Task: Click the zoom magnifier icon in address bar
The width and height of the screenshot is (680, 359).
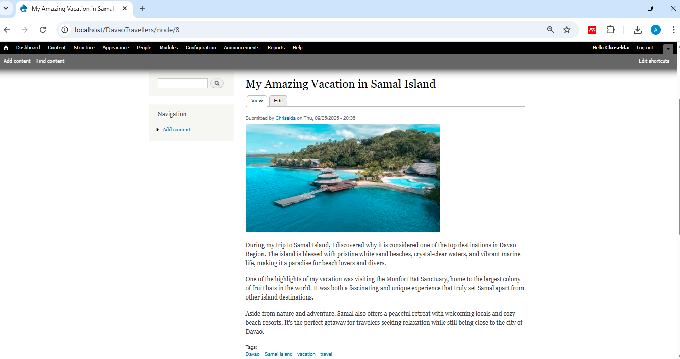Action: tap(551, 30)
